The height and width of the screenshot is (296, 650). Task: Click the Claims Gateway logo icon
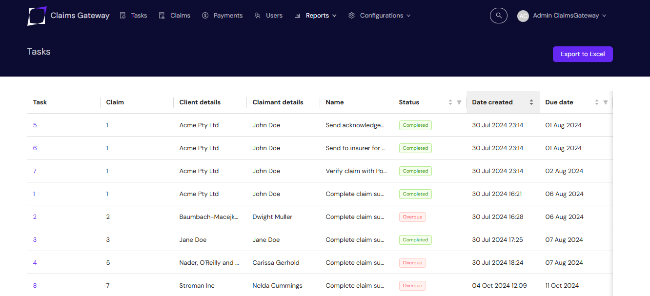pos(37,16)
